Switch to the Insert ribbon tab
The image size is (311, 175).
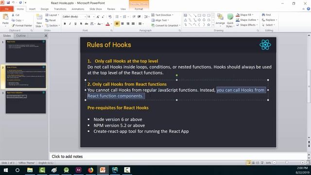click(32, 9)
